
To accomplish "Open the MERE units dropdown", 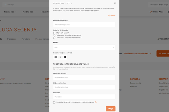I will tap(84, 47).
